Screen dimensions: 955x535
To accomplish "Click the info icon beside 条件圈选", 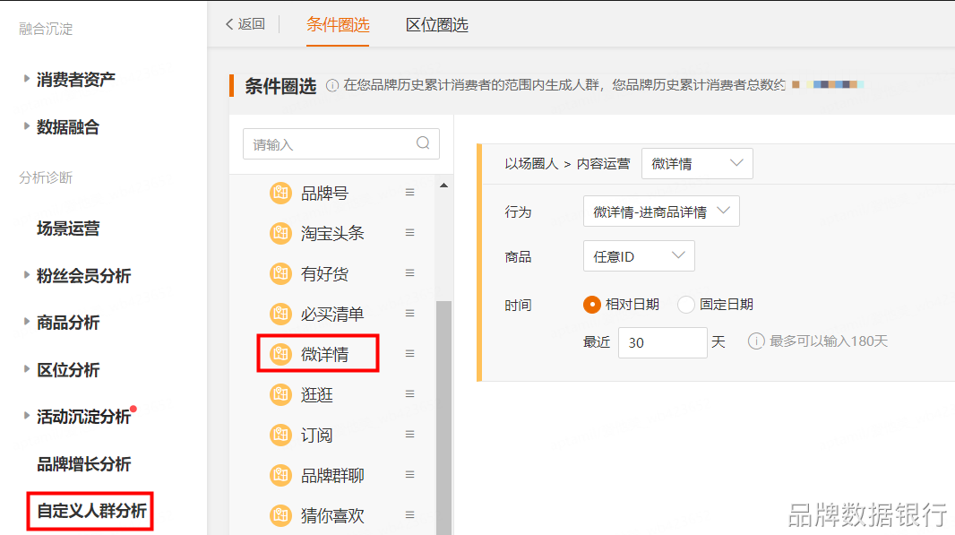I will (332, 86).
